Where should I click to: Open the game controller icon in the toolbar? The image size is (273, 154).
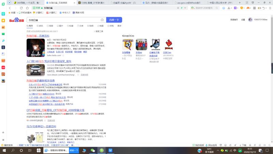[248, 8]
